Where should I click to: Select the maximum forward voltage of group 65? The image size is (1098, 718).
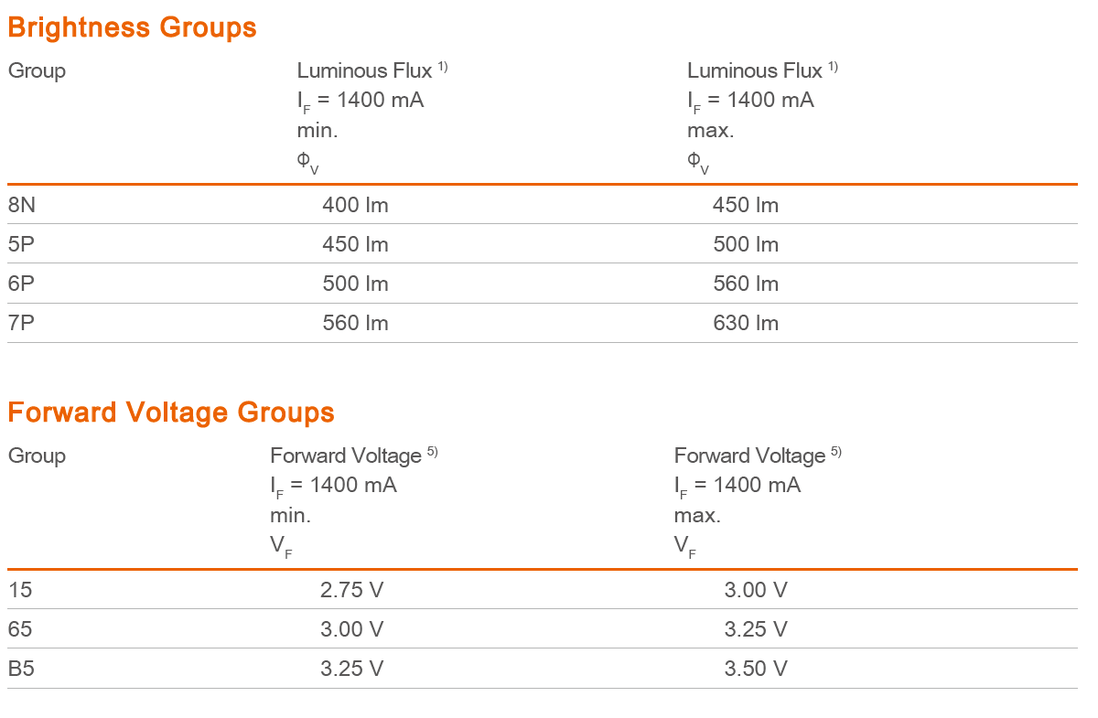756,629
